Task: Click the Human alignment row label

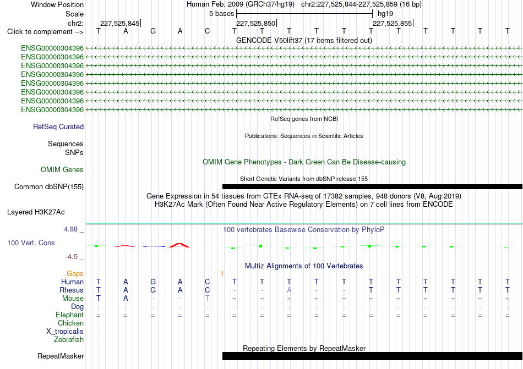Action: click(x=72, y=282)
